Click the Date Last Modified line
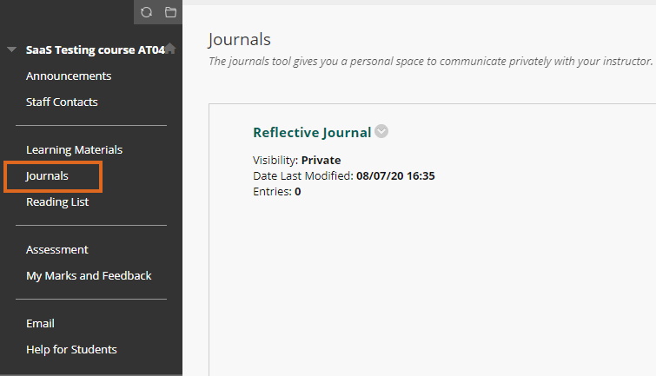656x376 pixels. [344, 175]
